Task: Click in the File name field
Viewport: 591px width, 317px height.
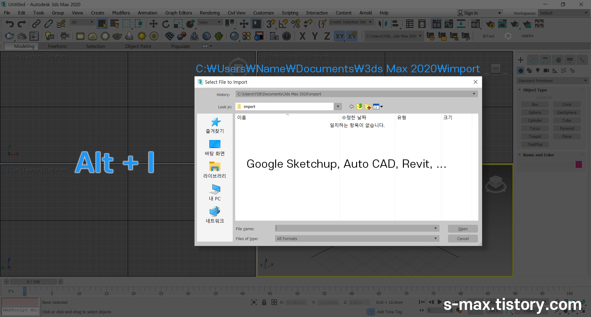Action: pyautogui.click(x=357, y=228)
